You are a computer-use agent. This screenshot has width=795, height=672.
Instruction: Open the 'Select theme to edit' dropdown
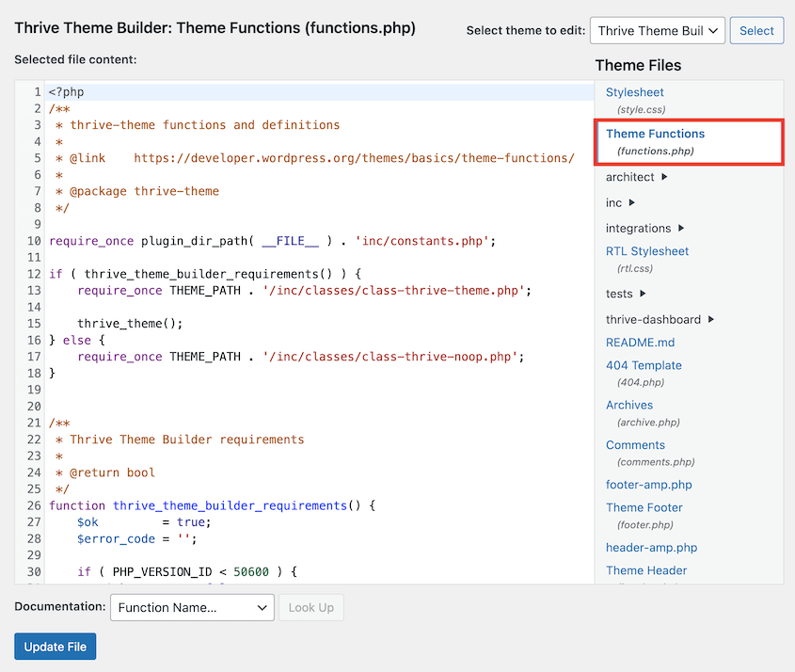[x=657, y=30]
